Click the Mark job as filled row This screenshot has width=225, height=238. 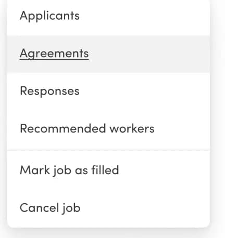tap(108, 170)
